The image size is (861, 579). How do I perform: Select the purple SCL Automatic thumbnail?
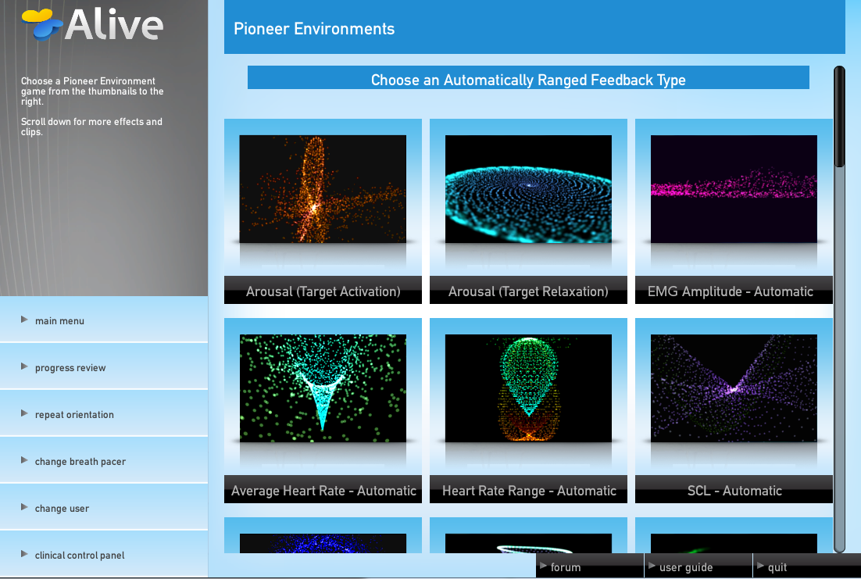[734, 388]
